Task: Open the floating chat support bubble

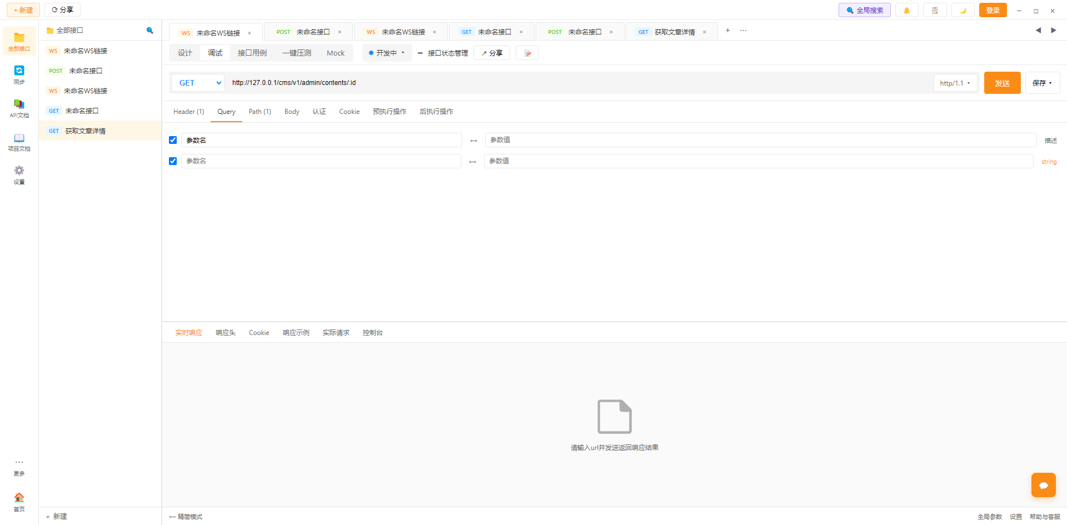Action: pyautogui.click(x=1044, y=485)
